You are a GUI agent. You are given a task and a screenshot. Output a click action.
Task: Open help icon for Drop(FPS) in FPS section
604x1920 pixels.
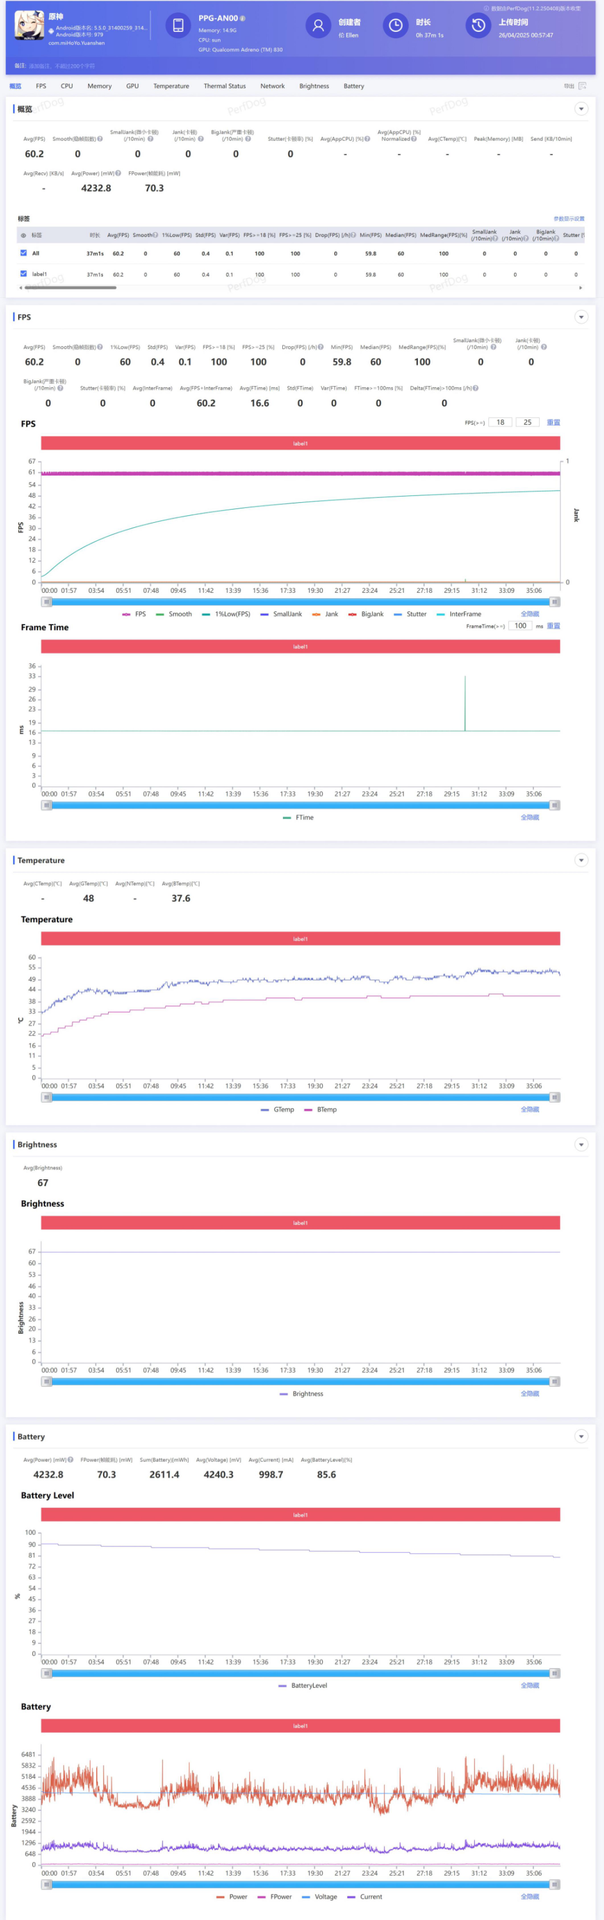tap(320, 347)
